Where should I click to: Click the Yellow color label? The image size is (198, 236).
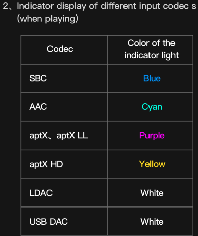point(152,164)
